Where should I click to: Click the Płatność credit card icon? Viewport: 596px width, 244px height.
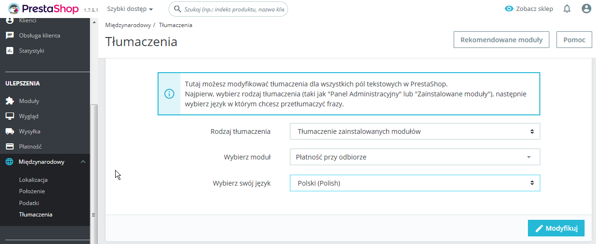[x=10, y=147]
